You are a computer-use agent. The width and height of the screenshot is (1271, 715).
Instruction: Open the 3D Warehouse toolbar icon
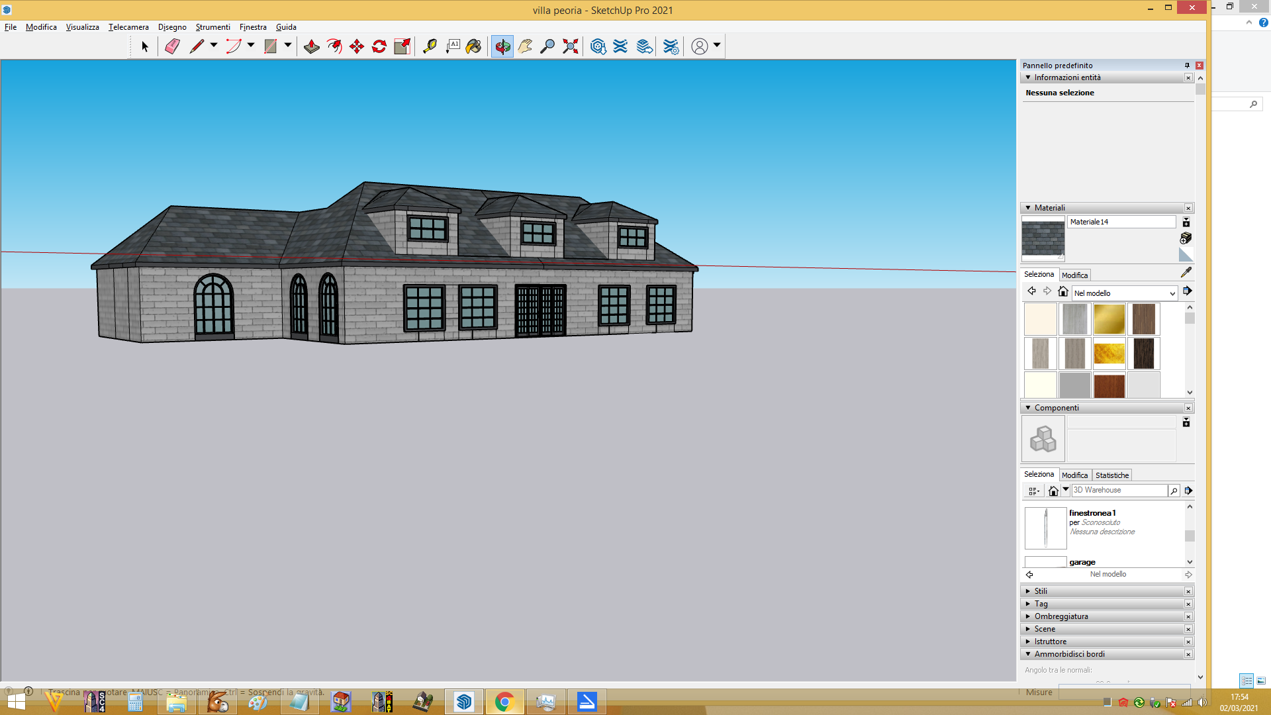click(598, 46)
